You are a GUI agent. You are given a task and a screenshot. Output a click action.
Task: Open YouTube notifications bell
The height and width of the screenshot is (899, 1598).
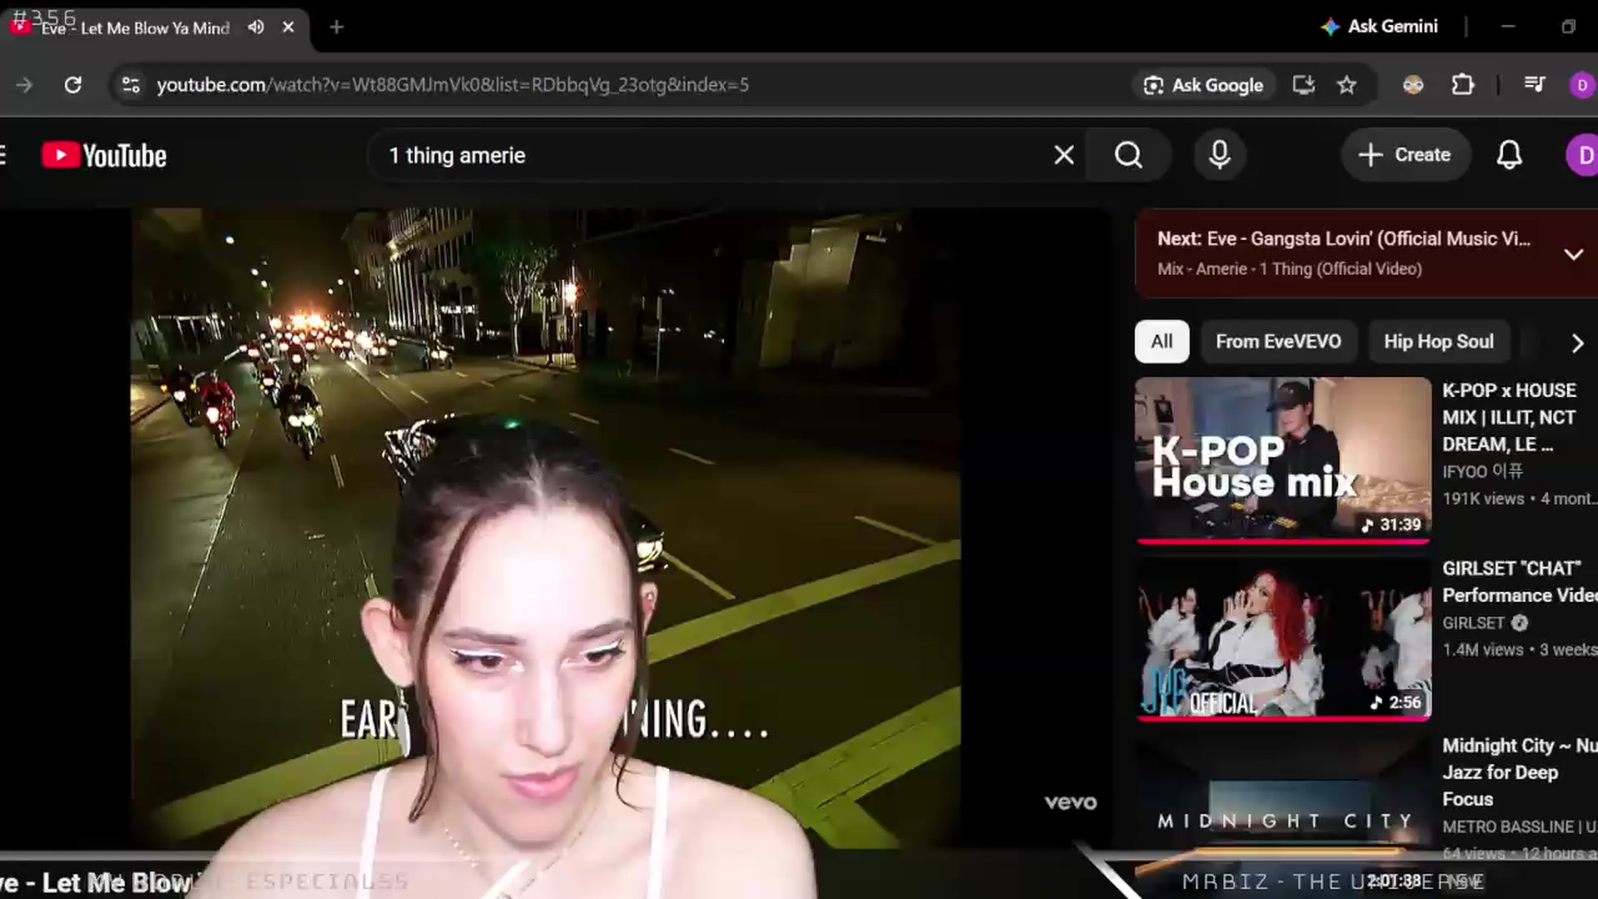coord(1509,156)
